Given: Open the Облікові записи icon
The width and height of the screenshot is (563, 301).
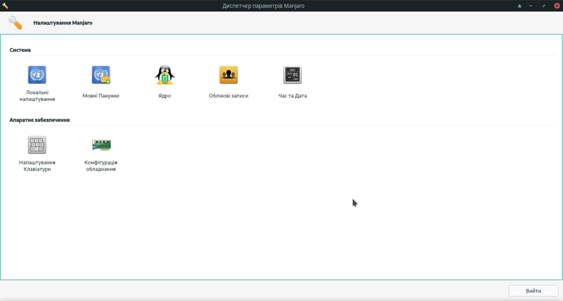Looking at the screenshot, I should pos(228,75).
